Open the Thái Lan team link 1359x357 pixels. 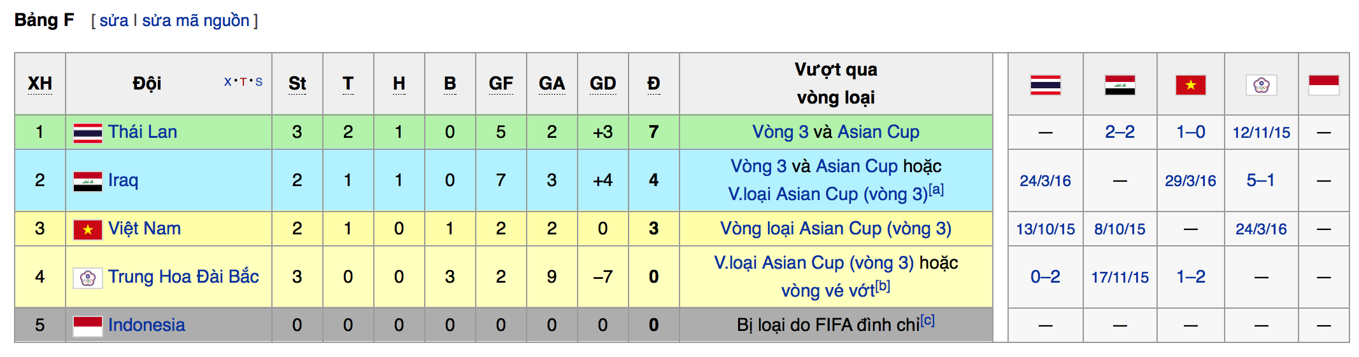point(143,132)
